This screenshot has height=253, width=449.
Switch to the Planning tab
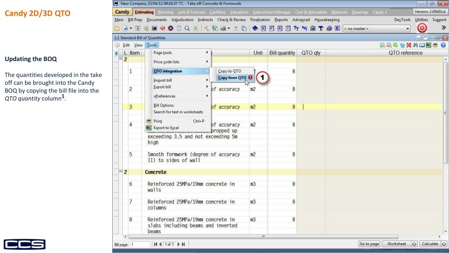pos(165,12)
